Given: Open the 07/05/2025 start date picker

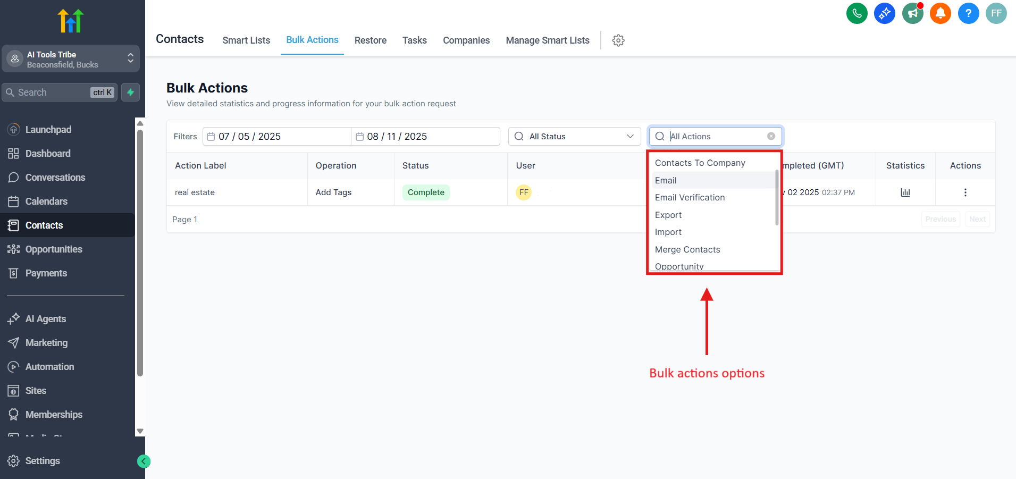Looking at the screenshot, I should pyautogui.click(x=276, y=136).
